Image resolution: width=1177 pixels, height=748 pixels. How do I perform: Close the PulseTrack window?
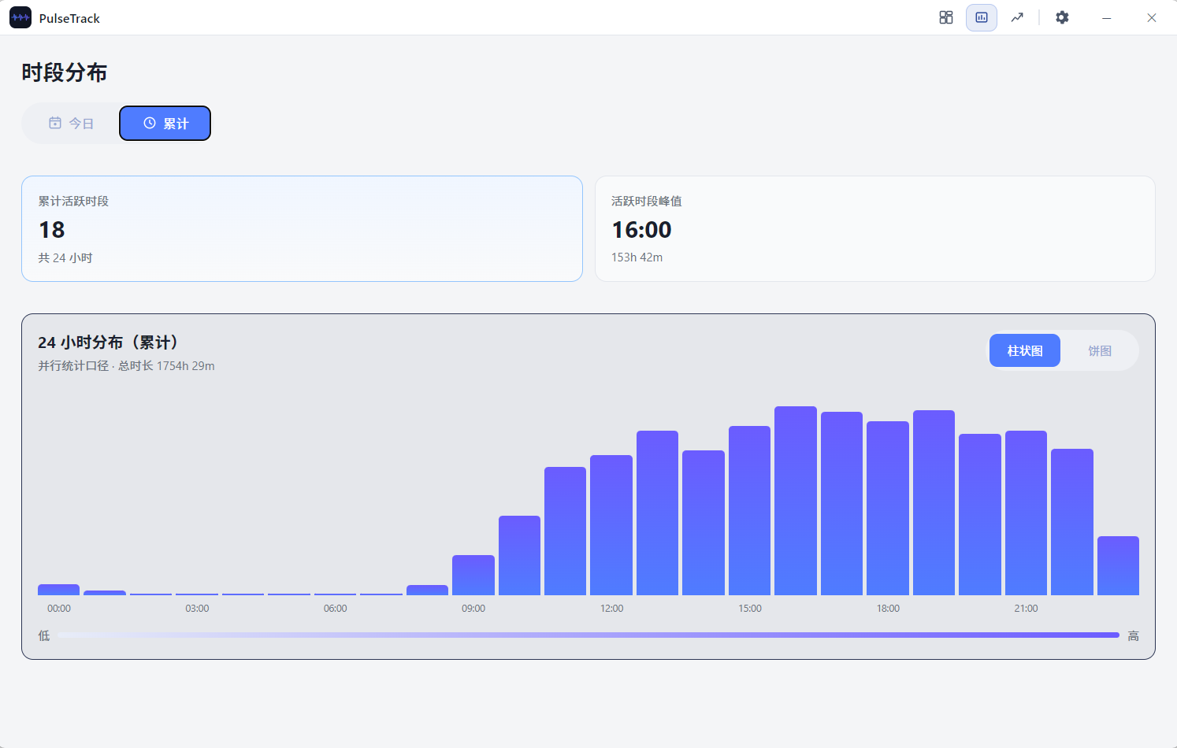1152,17
